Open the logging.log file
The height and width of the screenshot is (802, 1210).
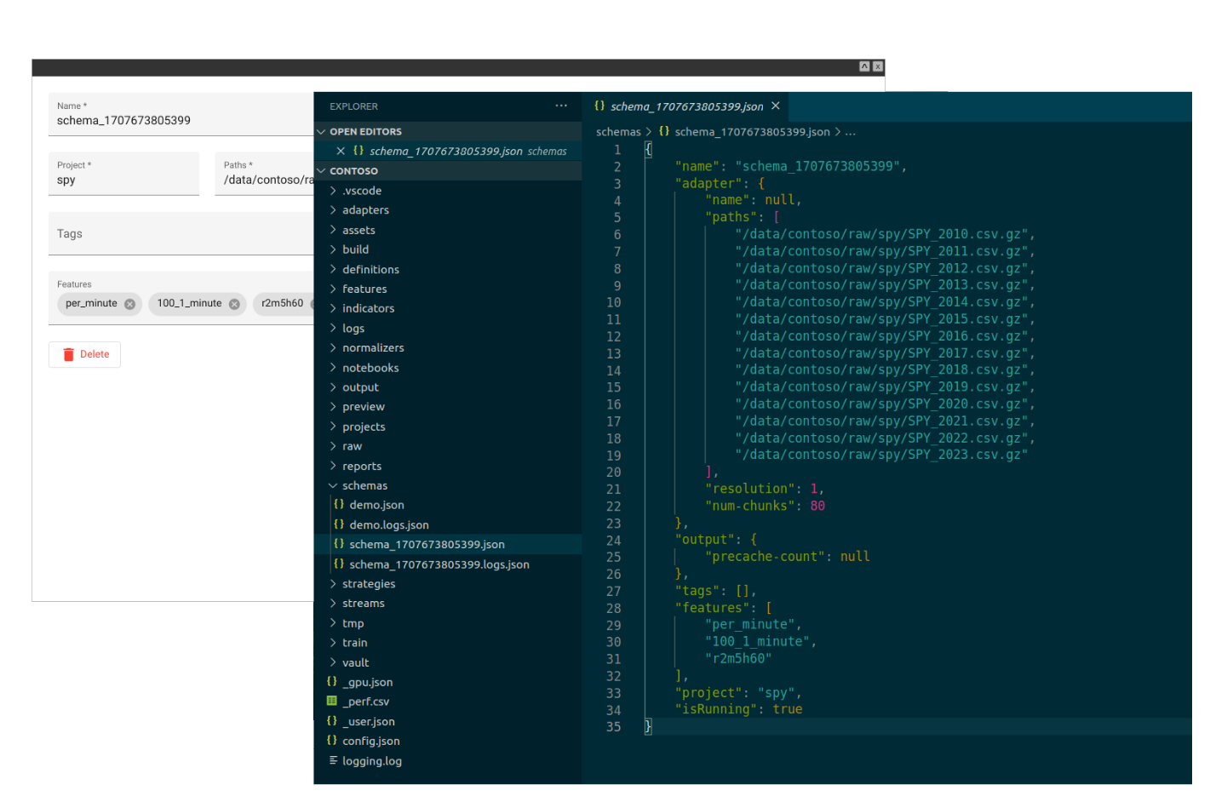[371, 761]
